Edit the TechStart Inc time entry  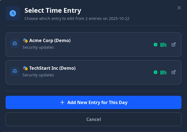174,72
